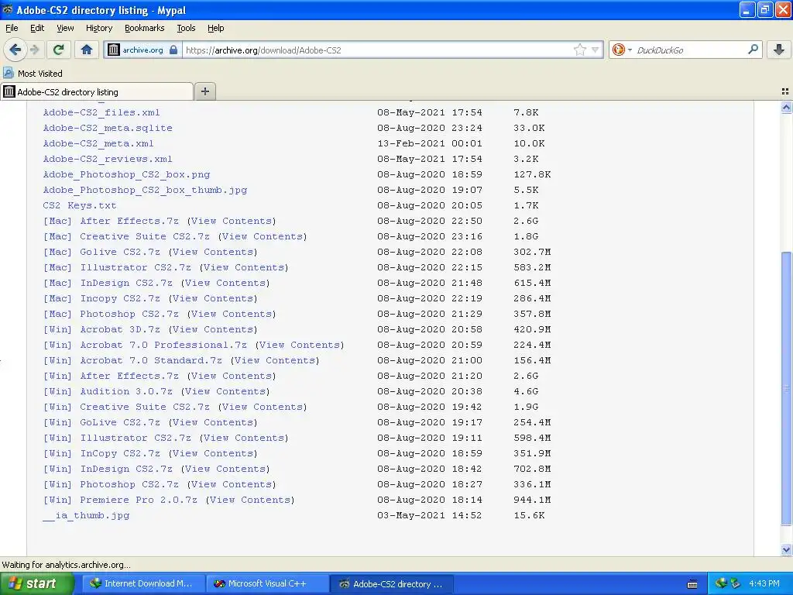Open the Adobe-CS2_reviews.xml link
The height and width of the screenshot is (595, 793).
click(x=107, y=159)
